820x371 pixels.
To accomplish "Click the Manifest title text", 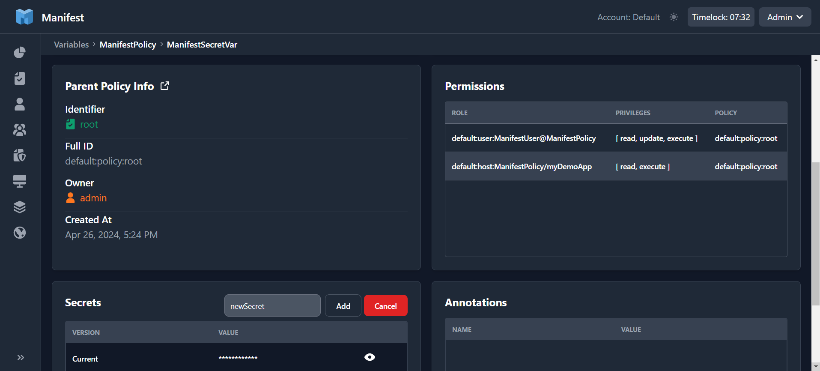I will click(x=63, y=18).
